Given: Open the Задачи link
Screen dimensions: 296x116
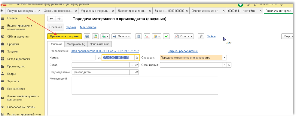Looking at the screenshot, I should (71, 27).
